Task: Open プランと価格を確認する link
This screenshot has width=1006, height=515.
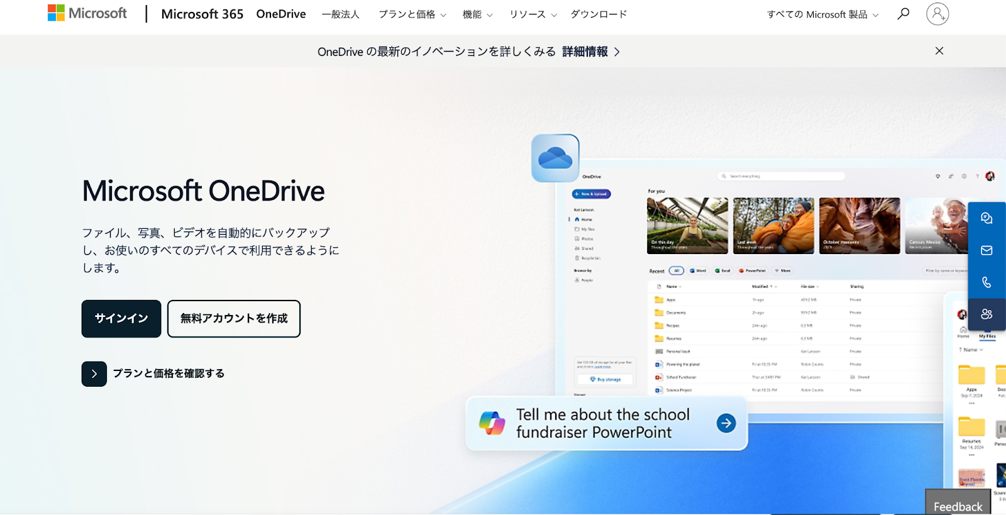Action: 169,374
